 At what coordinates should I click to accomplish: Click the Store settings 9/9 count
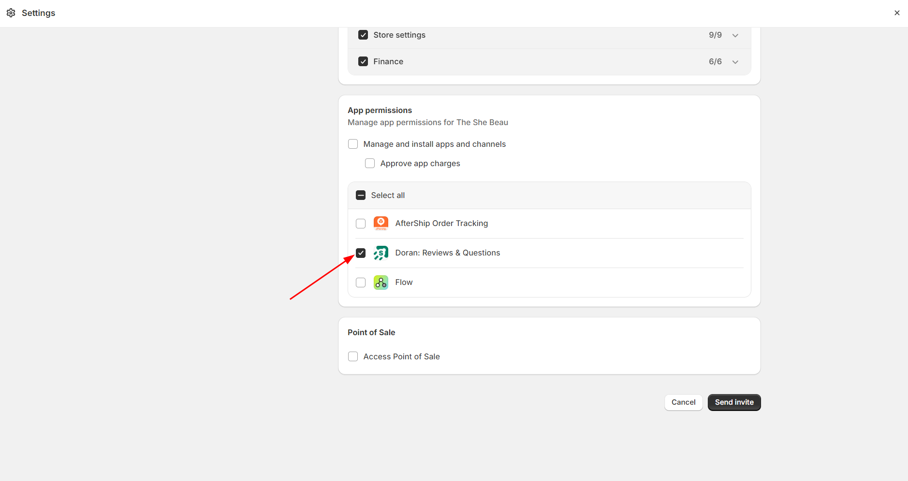[x=715, y=35]
